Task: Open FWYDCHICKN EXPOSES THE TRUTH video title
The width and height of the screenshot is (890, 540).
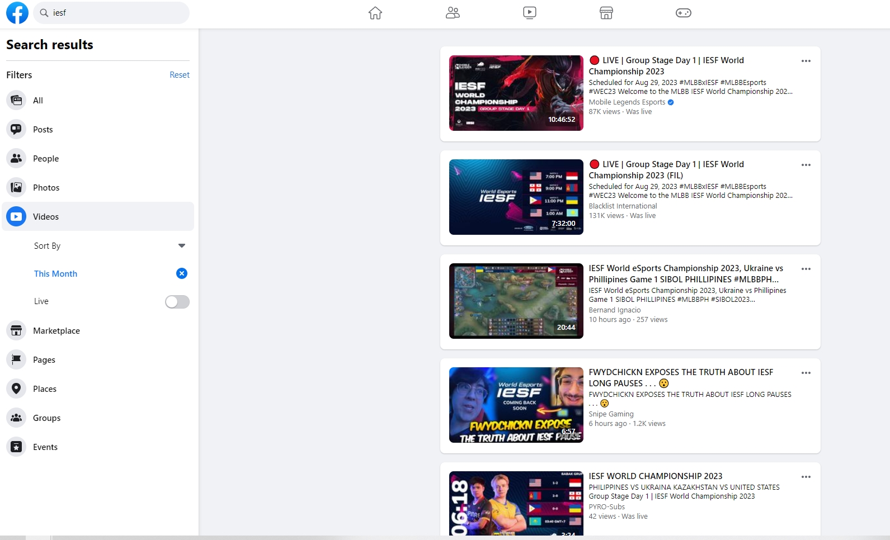Action: [x=681, y=378]
